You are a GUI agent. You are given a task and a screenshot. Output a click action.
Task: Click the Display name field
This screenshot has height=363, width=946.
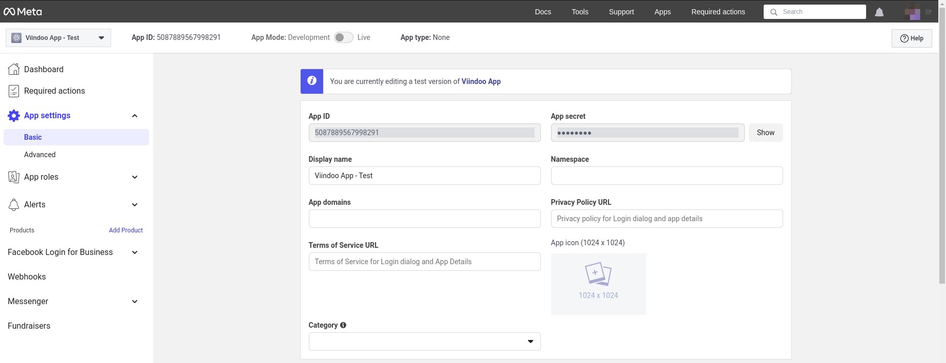(425, 176)
